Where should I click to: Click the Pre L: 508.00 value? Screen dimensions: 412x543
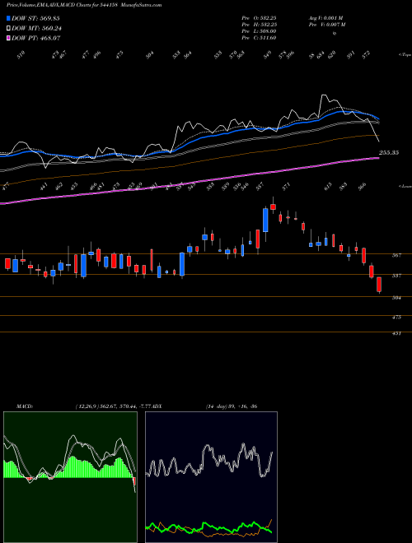click(x=259, y=31)
